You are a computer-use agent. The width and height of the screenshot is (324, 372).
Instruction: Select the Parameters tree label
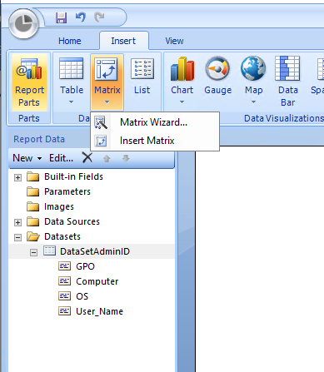[67, 191]
